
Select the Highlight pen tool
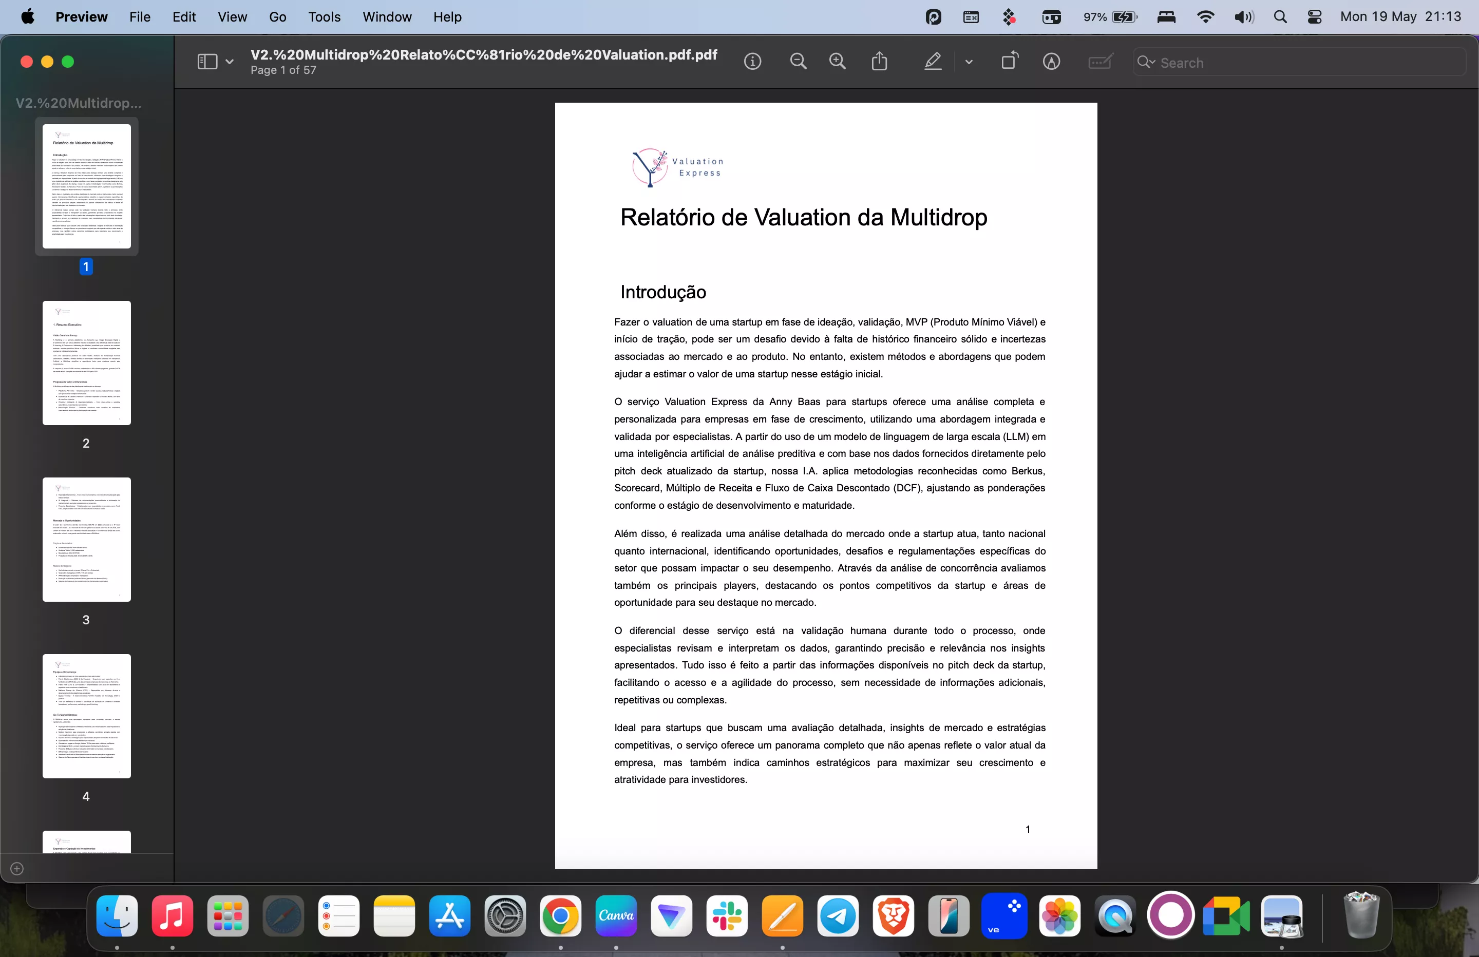tap(933, 62)
